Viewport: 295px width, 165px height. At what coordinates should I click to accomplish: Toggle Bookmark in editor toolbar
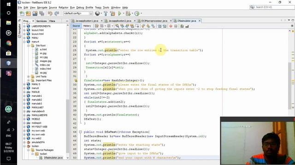(153, 26)
